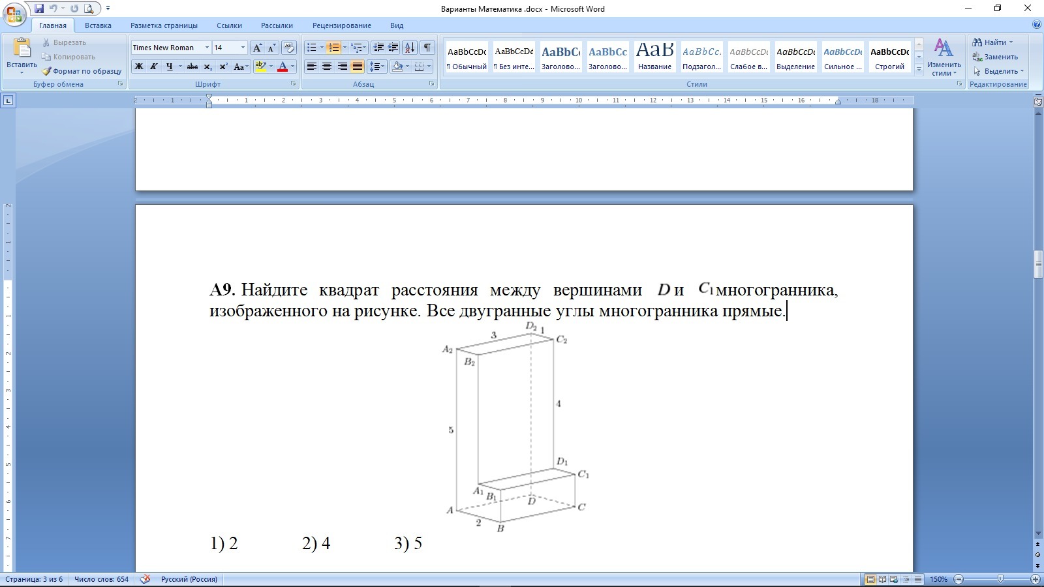
Task: Click the Undo icon in the quick access toolbar
Action: (x=54, y=8)
